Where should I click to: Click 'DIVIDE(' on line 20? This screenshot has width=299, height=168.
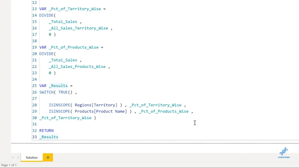(x=47, y=54)
